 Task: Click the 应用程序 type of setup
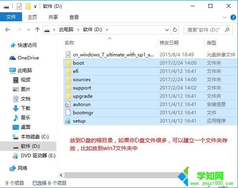pyautogui.click(x=216, y=121)
